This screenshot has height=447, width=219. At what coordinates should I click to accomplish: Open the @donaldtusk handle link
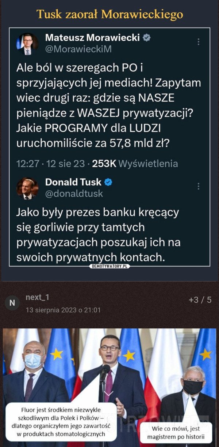(x=74, y=193)
